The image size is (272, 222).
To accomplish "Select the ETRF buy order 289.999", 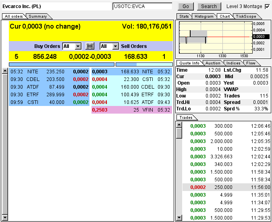I will [x=49, y=95].
